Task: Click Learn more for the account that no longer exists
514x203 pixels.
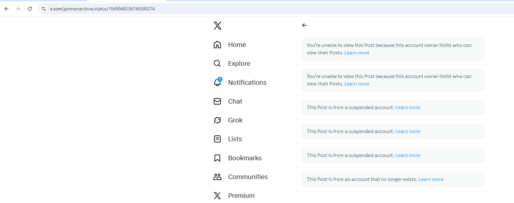Action: pos(431,179)
